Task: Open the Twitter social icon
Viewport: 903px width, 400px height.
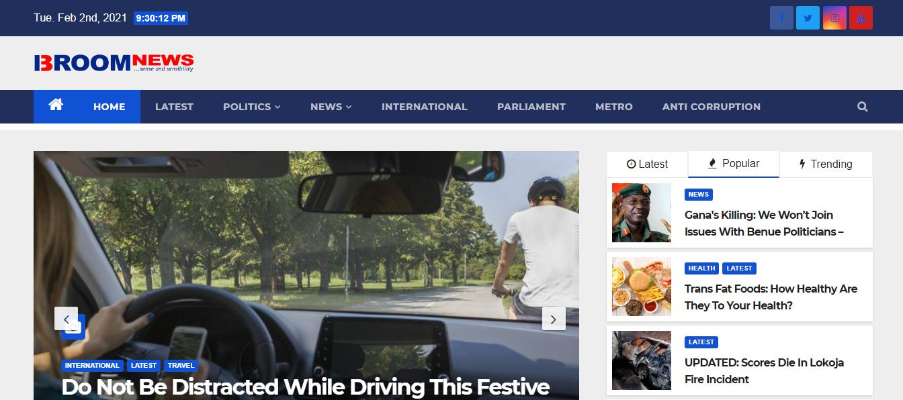Action: [808, 18]
